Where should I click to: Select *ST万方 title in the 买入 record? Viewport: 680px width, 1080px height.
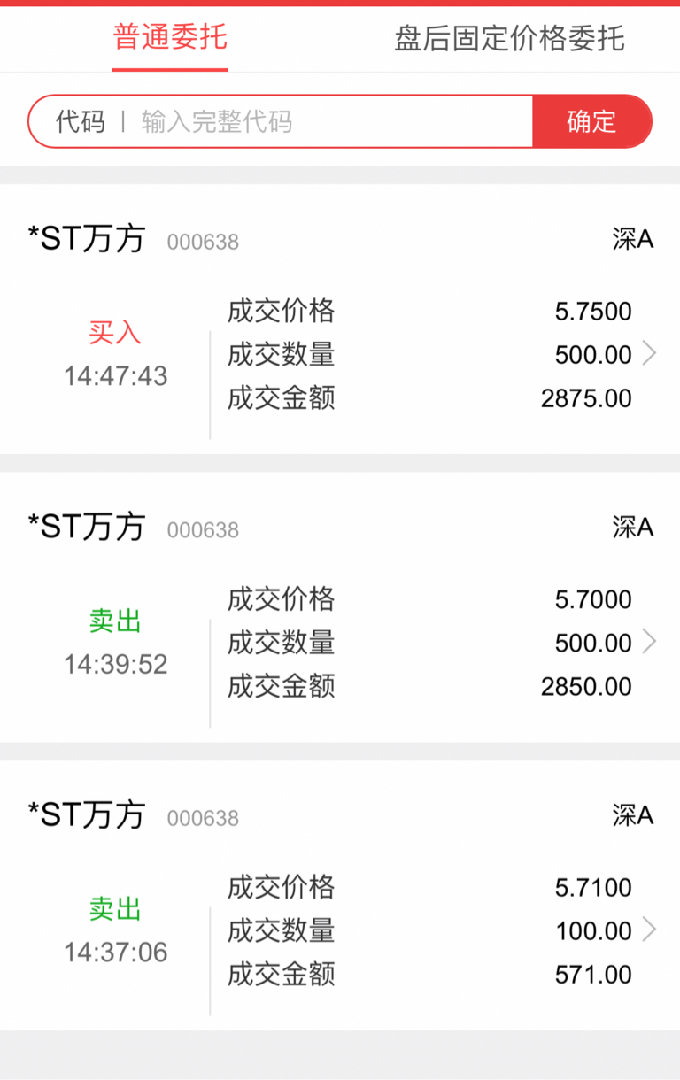(x=87, y=239)
